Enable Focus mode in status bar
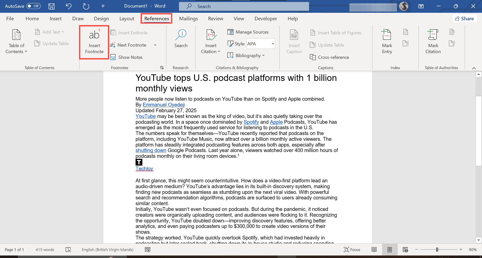The width and height of the screenshot is (482, 258). point(352,249)
